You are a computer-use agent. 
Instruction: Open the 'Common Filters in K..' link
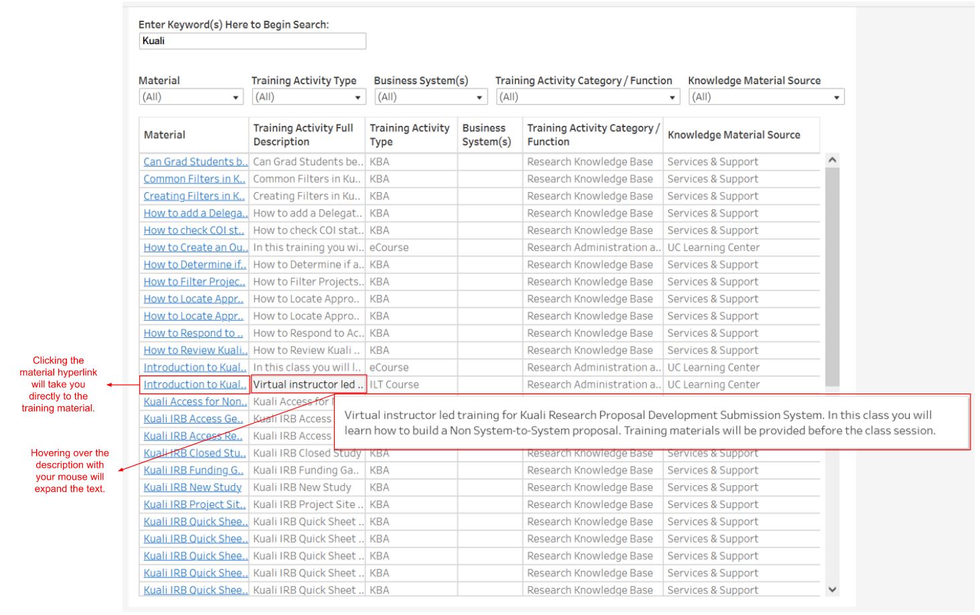[194, 179]
